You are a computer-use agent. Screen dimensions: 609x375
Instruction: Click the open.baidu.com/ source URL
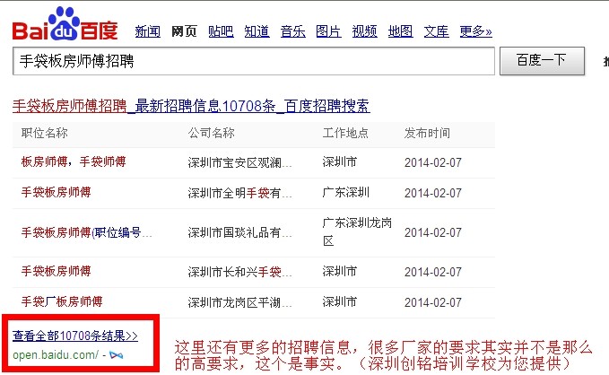coord(56,355)
